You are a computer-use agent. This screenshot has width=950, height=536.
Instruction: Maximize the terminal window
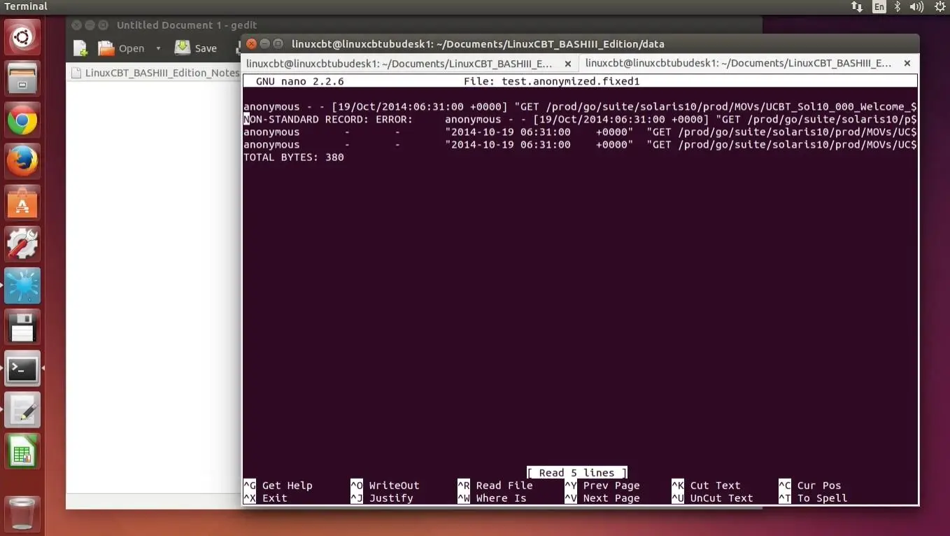tap(278, 43)
